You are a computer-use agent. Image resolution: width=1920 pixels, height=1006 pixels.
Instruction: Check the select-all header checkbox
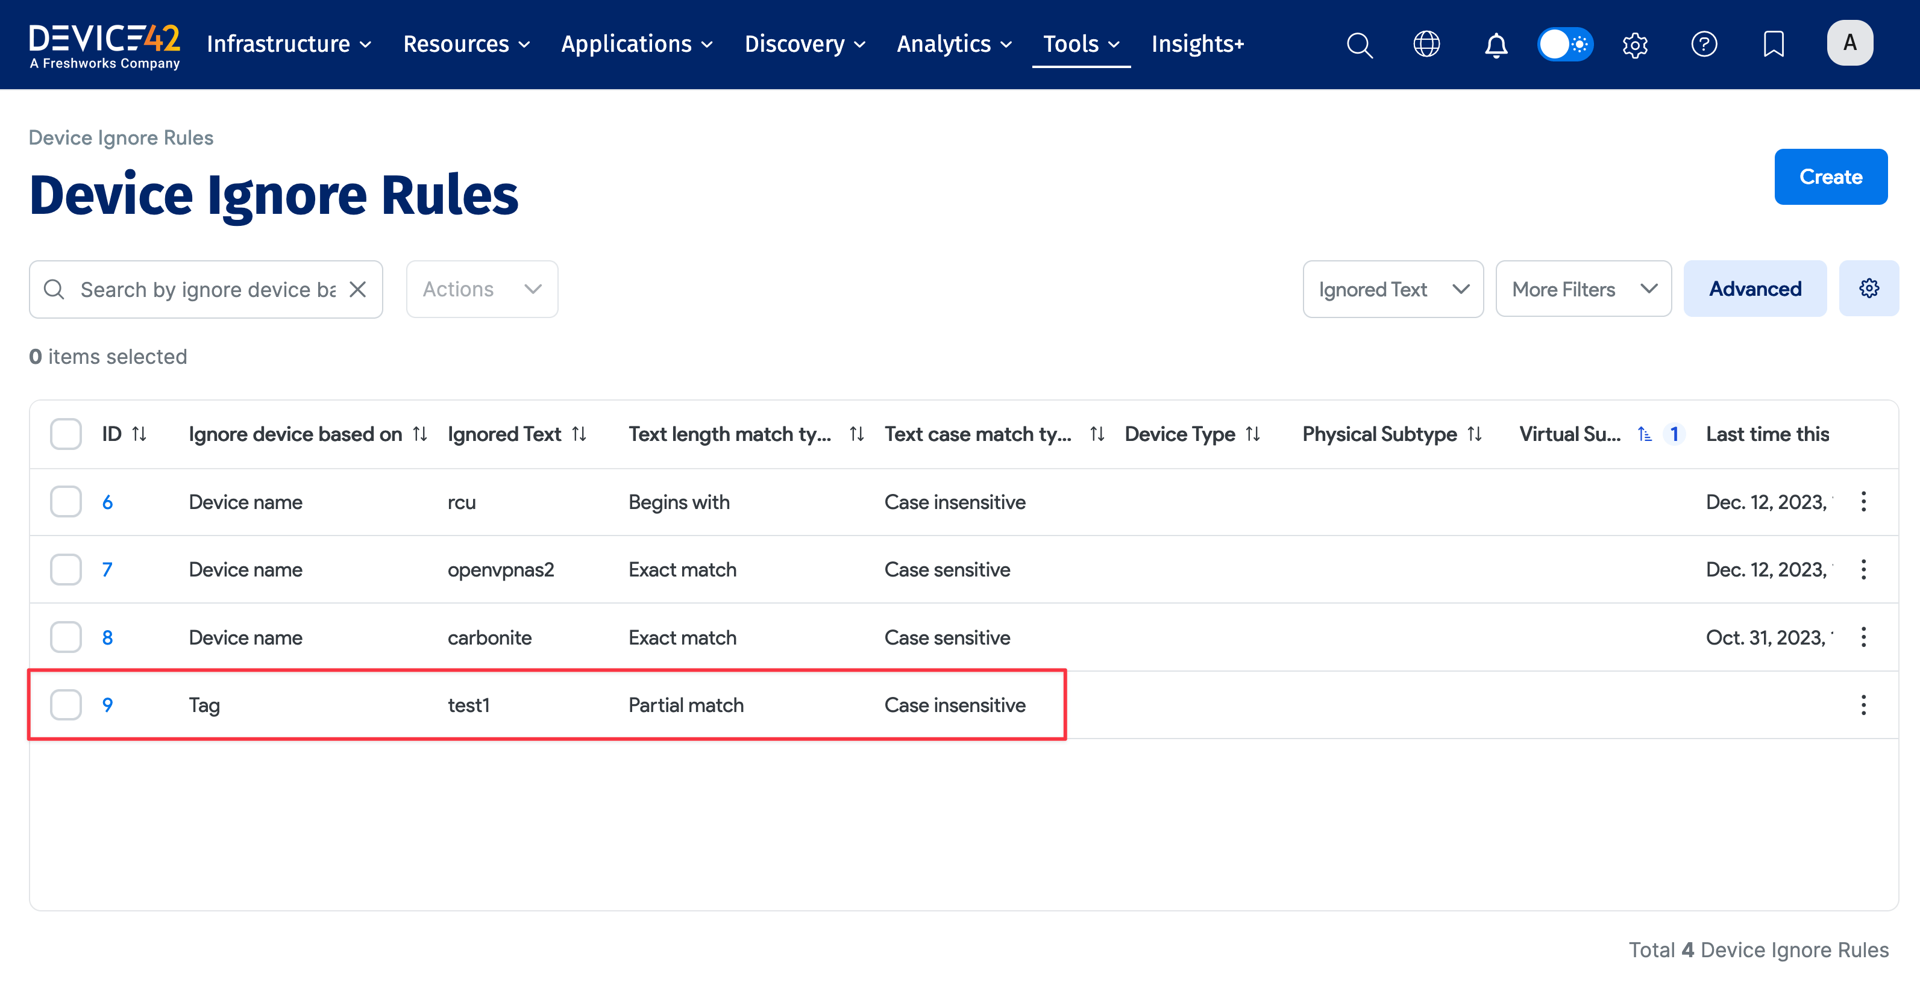pyautogui.click(x=66, y=434)
